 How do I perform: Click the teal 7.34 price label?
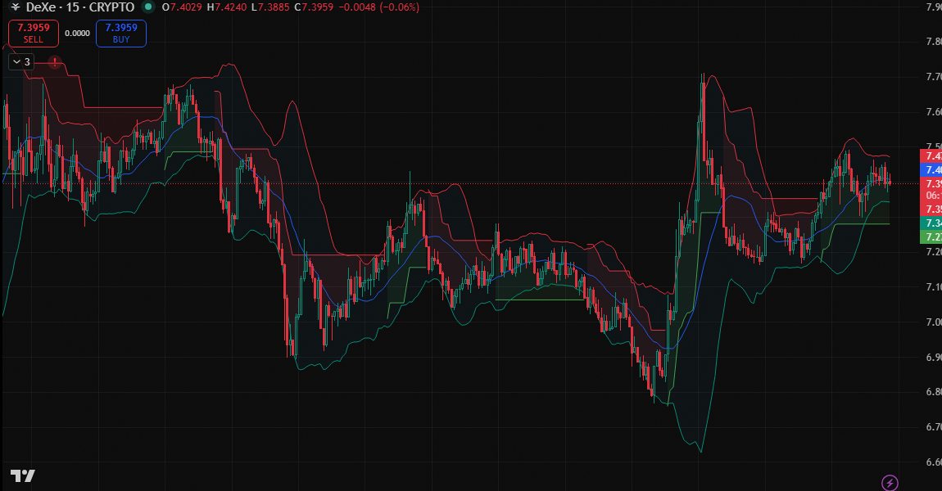coord(931,223)
